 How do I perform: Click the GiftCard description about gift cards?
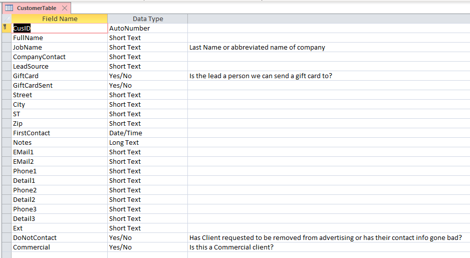pyautogui.click(x=261, y=76)
